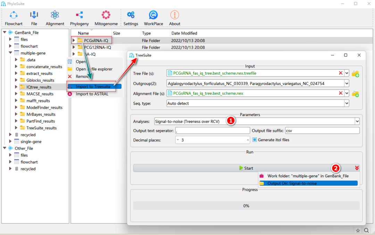This screenshot has width=375, height=235.
Task: Select Work folder multiple-gene menu item
Action: click(x=308, y=176)
